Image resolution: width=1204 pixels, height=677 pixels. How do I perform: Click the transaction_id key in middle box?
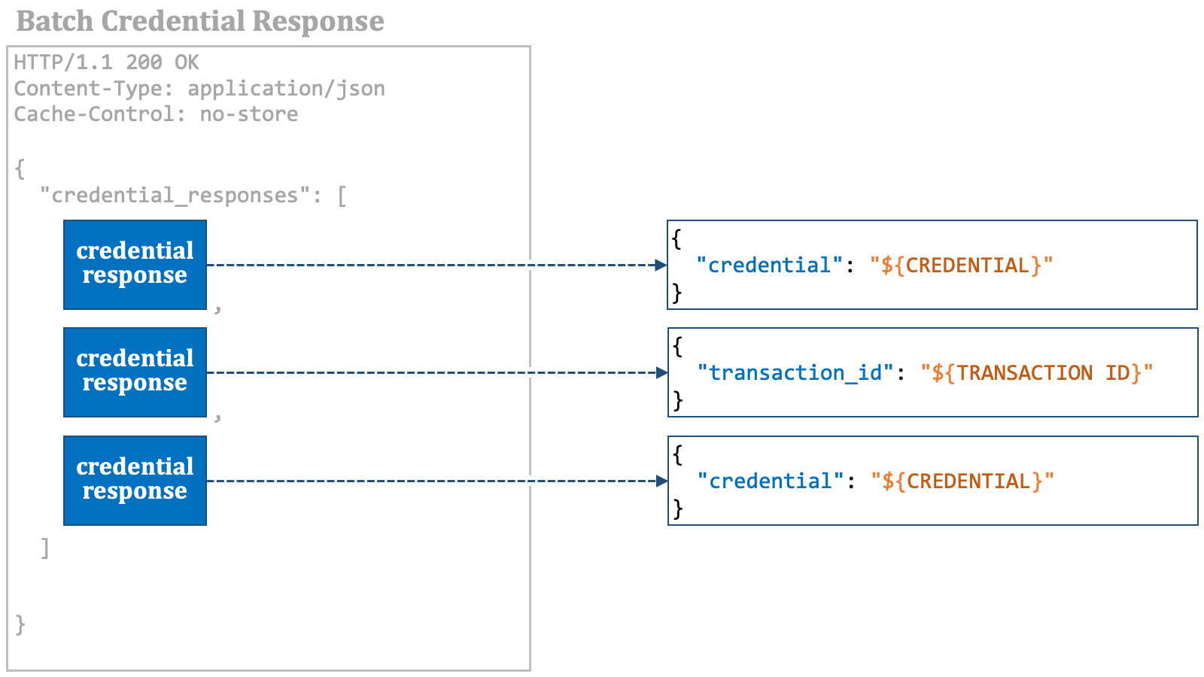pyautogui.click(x=795, y=373)
